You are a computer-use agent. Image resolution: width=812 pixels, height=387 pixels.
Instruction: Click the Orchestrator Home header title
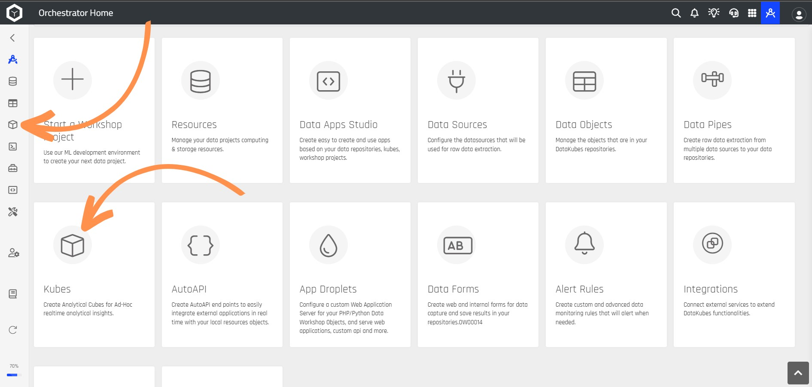[76, 13]
